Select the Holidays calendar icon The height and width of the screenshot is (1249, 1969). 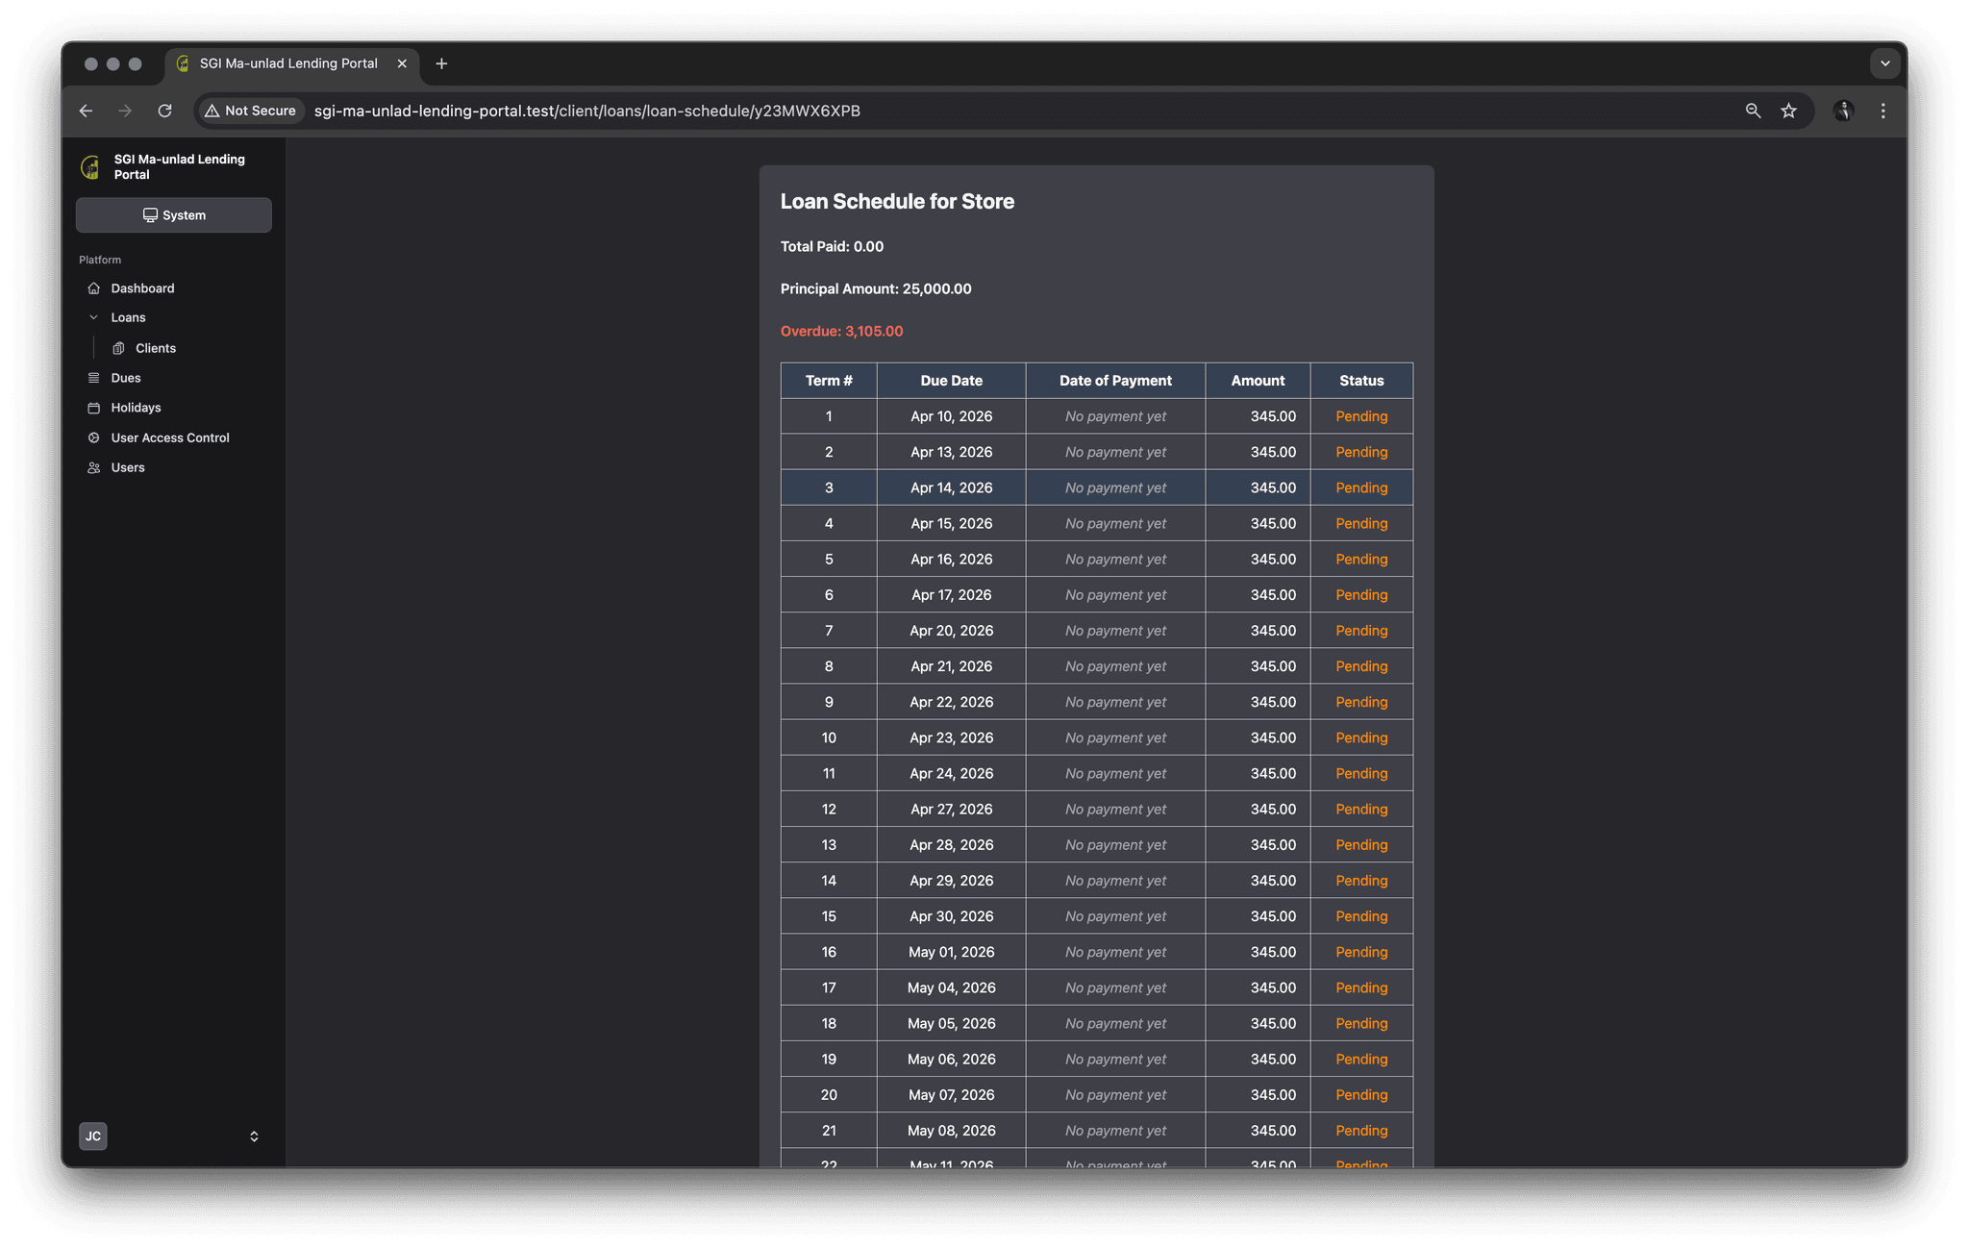pyautogui.click(x=93, y=408)
